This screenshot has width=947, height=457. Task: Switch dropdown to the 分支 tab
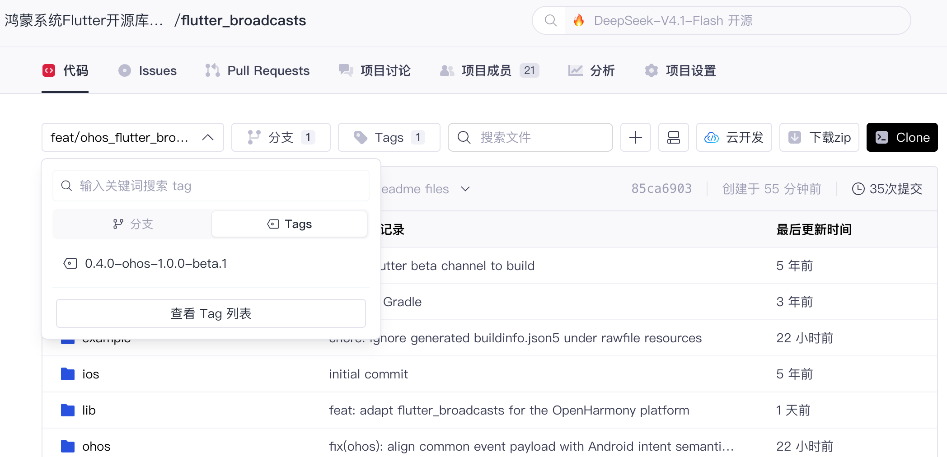(133, 224)
